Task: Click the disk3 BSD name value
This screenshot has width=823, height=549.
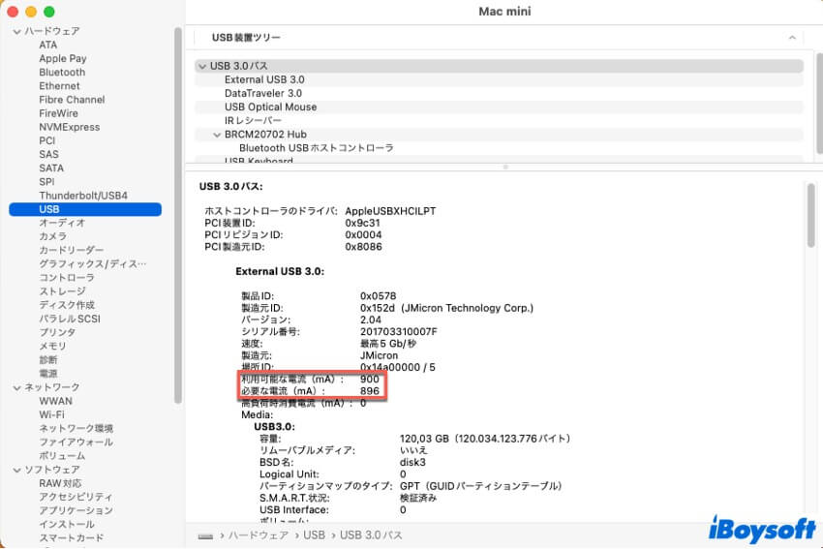Action: click(412, 463)
